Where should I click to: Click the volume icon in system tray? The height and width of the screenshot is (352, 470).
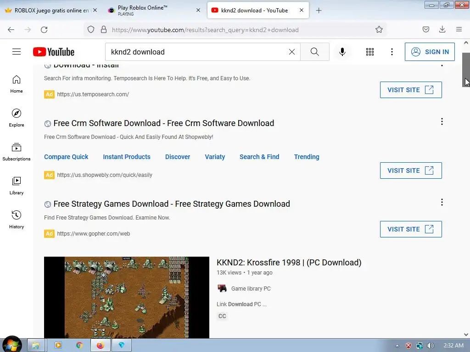[430, 346]
